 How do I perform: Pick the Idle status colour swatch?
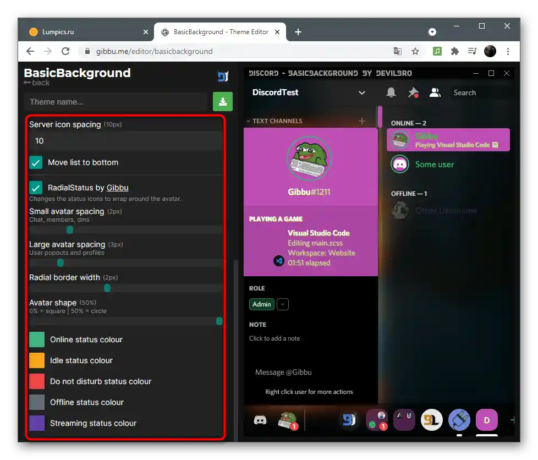(37, 360)
